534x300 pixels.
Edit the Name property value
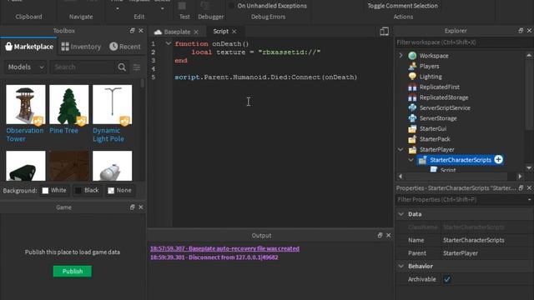(487, 240)
